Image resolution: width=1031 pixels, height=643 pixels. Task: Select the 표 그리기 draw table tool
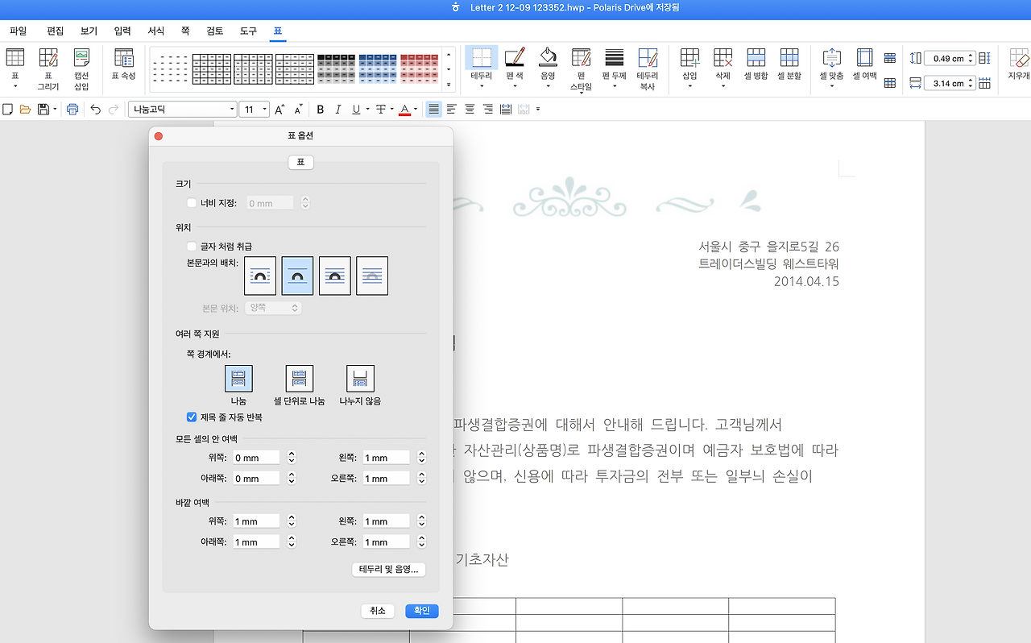click(48, 57)
